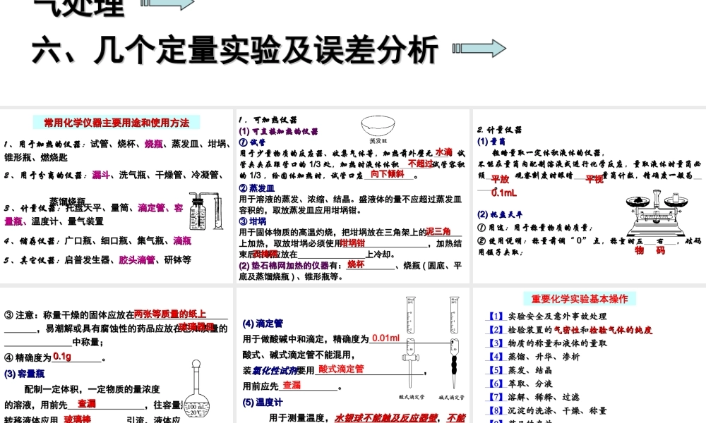Click the red answer 0.1mL
This screenshot has width=706, height=423.
pyautogui.click(x=504, y=193)
